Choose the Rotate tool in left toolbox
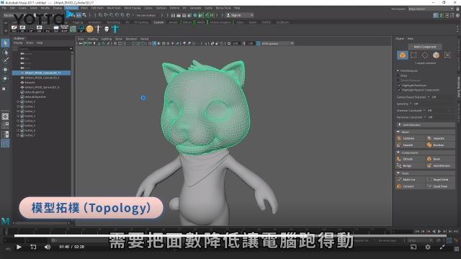 click(x=5, y=78)
